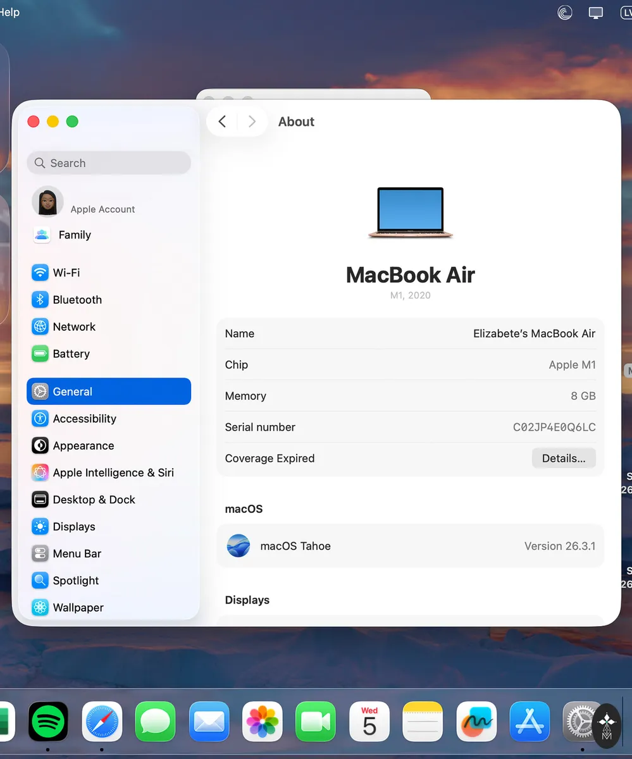
Task: Launch Safari from the Dock
Action: (102, 721)
